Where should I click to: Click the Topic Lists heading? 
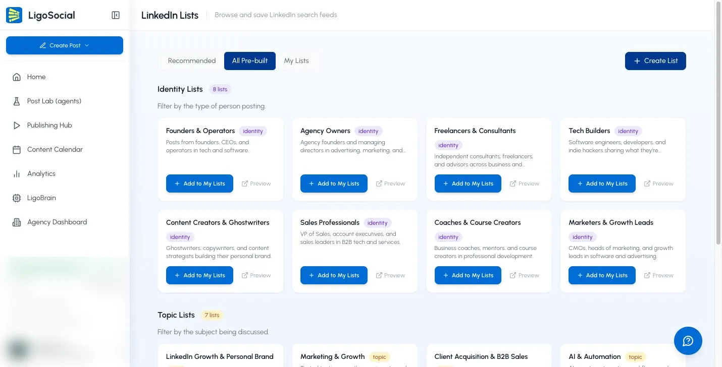coord(176,315)
